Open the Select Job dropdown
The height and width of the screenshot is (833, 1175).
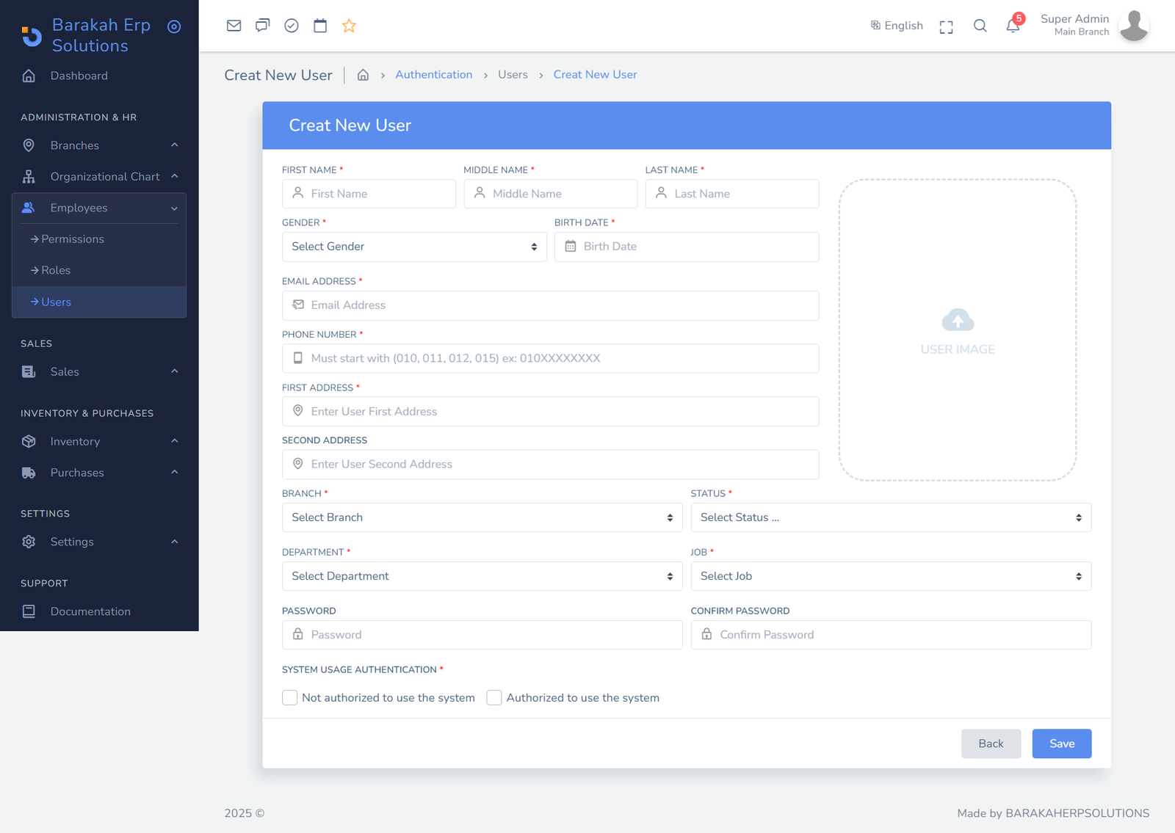(890, 576)
